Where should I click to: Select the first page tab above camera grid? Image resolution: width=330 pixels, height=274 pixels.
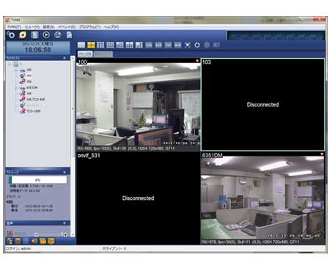(85, 54)
